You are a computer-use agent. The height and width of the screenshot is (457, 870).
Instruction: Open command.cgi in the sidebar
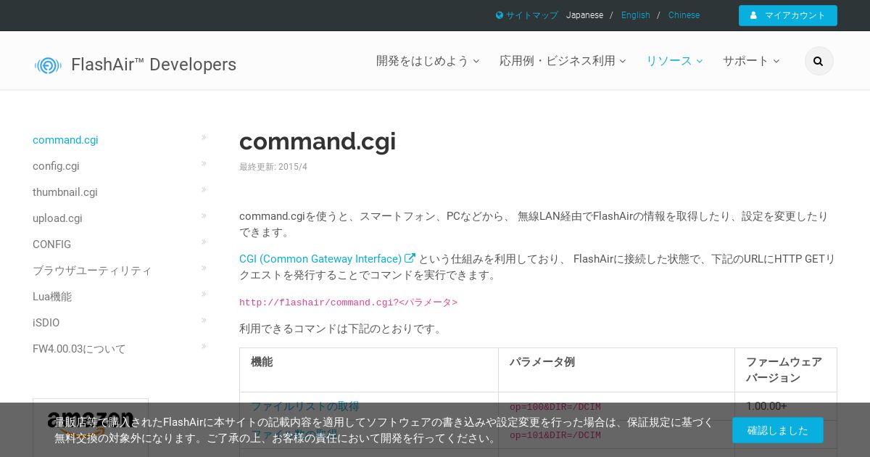click(x=65, y=140)
